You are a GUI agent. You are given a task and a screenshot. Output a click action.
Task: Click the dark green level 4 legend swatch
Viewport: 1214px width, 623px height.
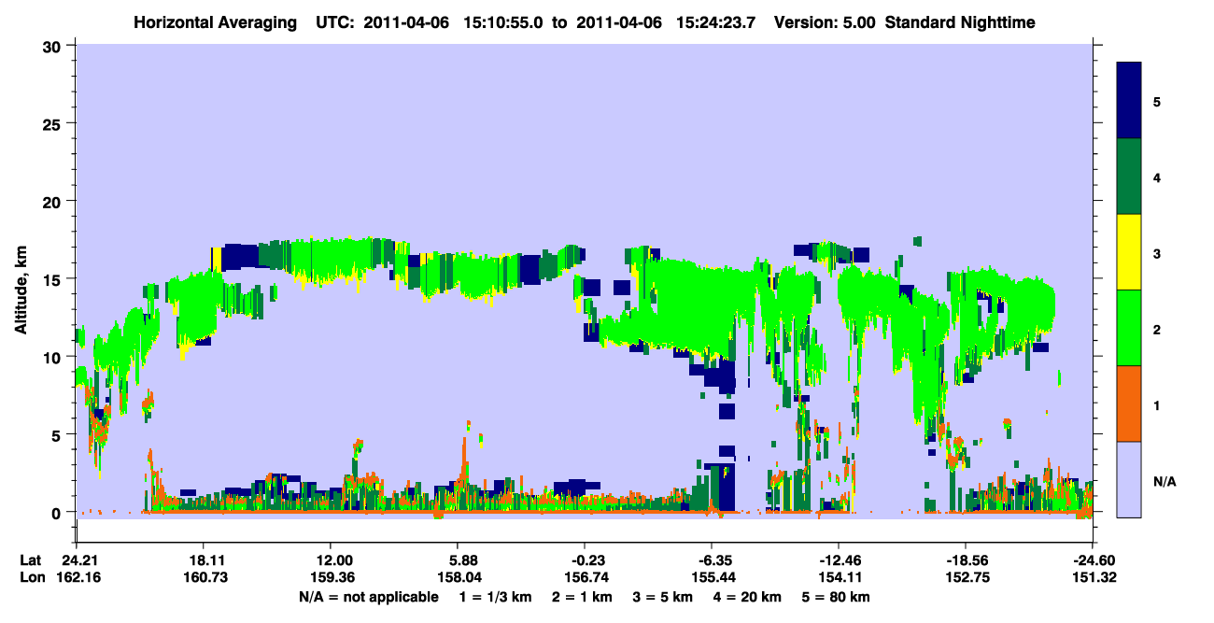click(x=1129, y=177)
